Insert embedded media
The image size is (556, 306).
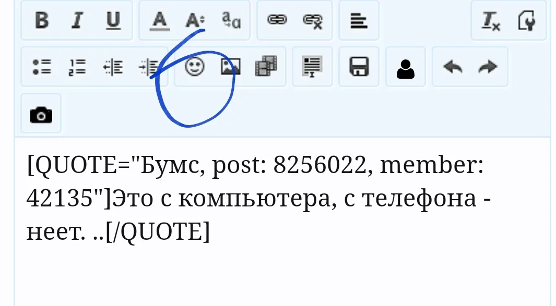[x=266, y=67]
